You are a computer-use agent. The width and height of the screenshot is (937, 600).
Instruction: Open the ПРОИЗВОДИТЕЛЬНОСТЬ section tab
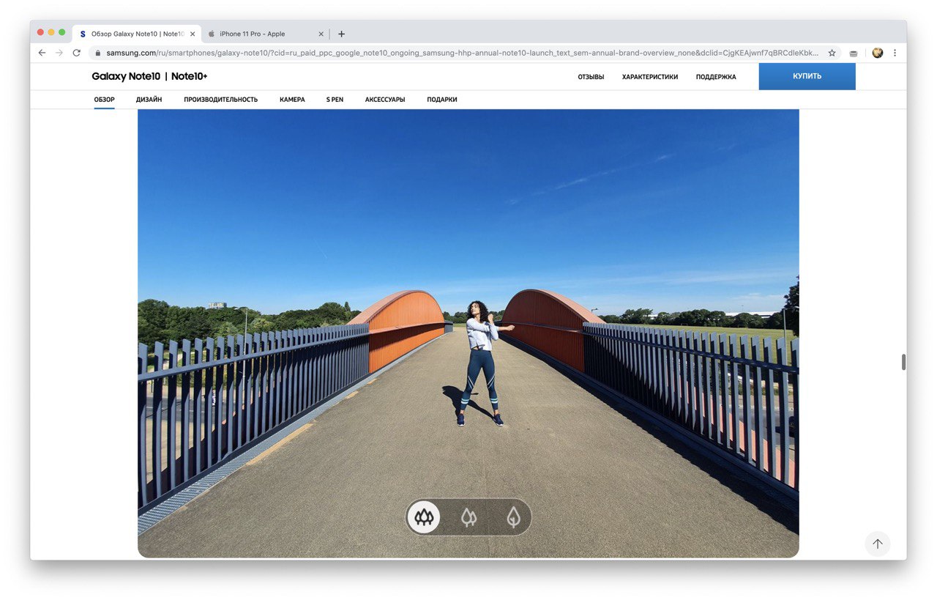(220, 100)
